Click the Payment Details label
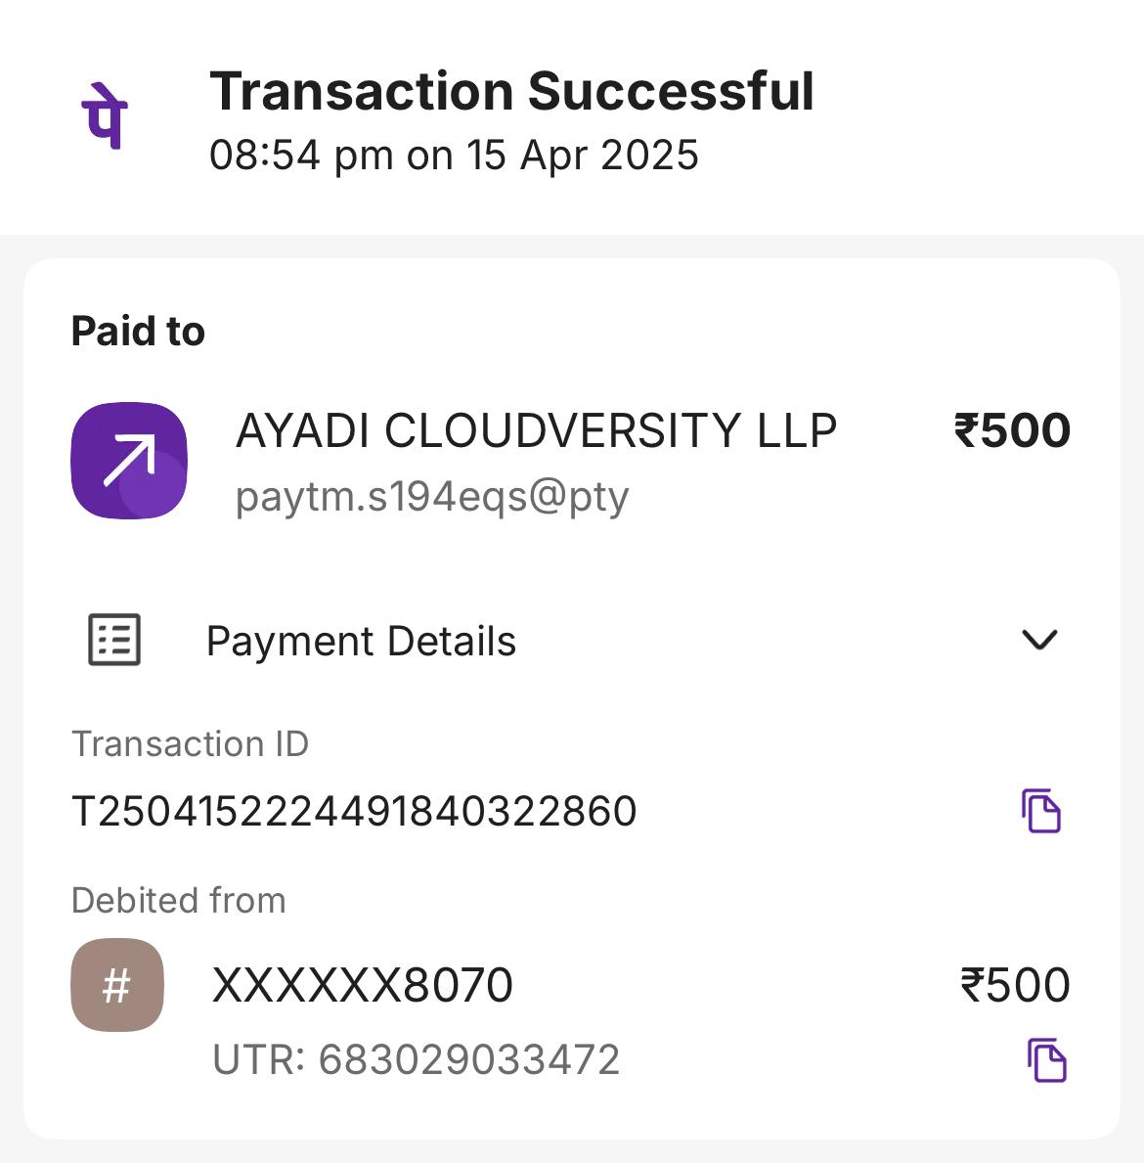This screenshot has width=1144, height=1163. (361, 642)
